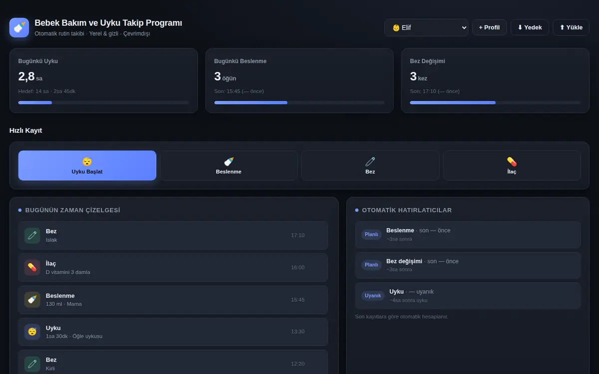Click the 17:10 timestamp in the timeline

(x=298, y=235)
